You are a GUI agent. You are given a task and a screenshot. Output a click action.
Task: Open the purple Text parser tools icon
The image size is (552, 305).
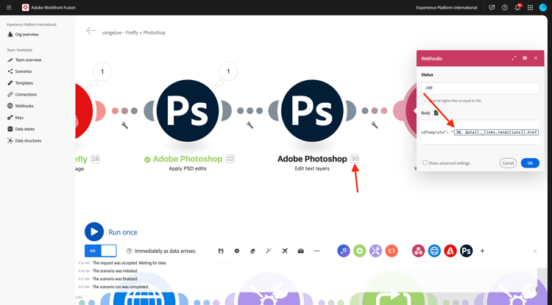[x=375, y=251]
